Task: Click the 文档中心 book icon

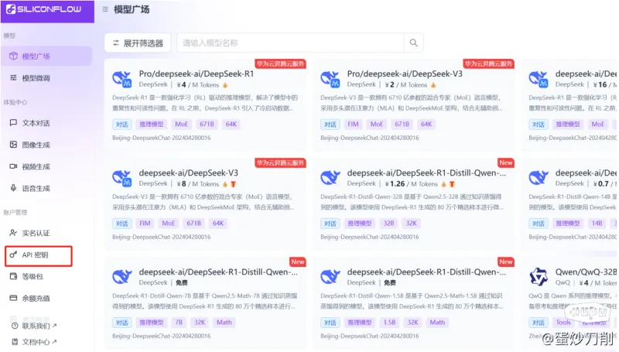Action: click(x=15, y=342)
